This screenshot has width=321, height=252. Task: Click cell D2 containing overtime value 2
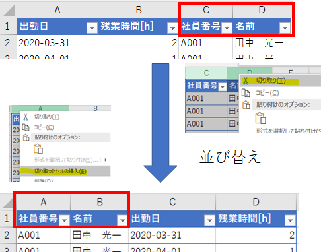pos(256,236)
